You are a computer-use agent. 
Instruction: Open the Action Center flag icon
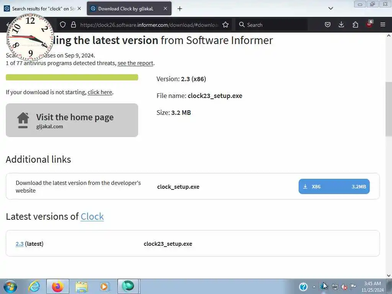[x=353, y=286]
